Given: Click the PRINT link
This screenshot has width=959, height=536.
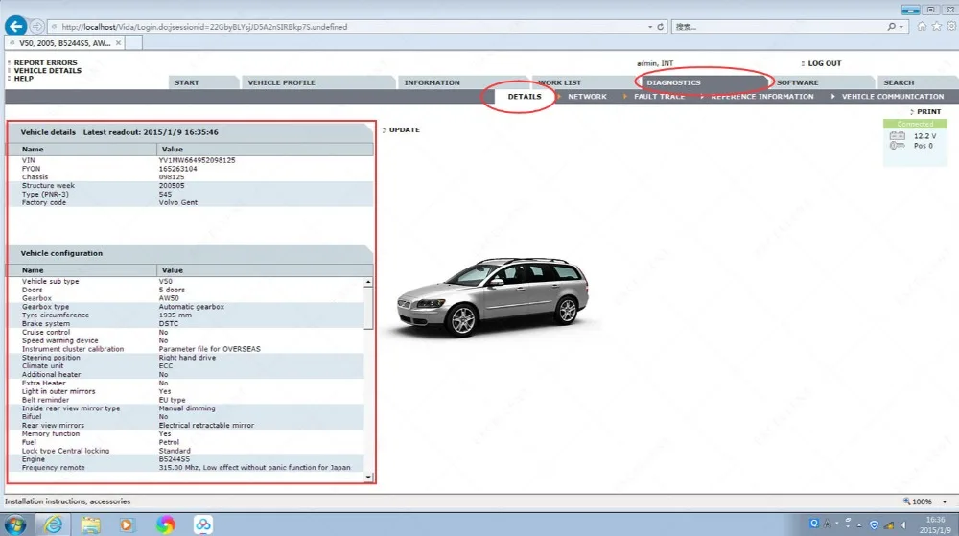Looking at the screenshot, I should click(x=928, y=112).
